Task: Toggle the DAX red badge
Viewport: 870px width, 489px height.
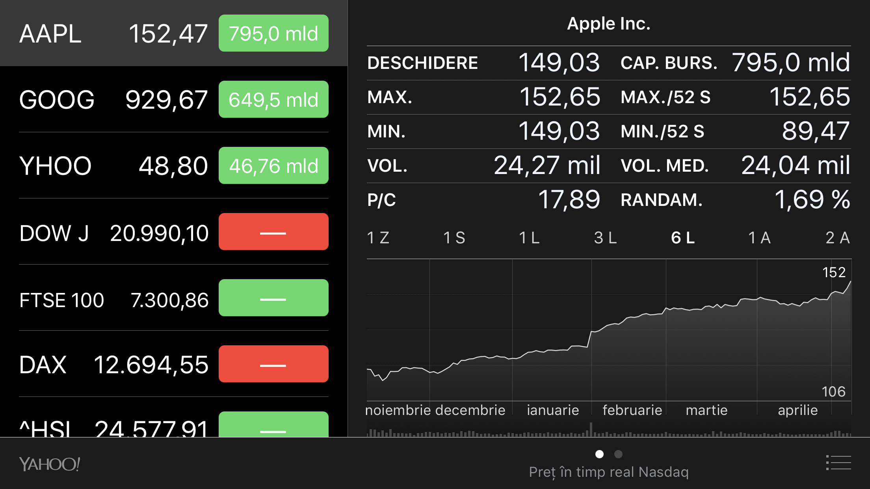Action: 273,364
